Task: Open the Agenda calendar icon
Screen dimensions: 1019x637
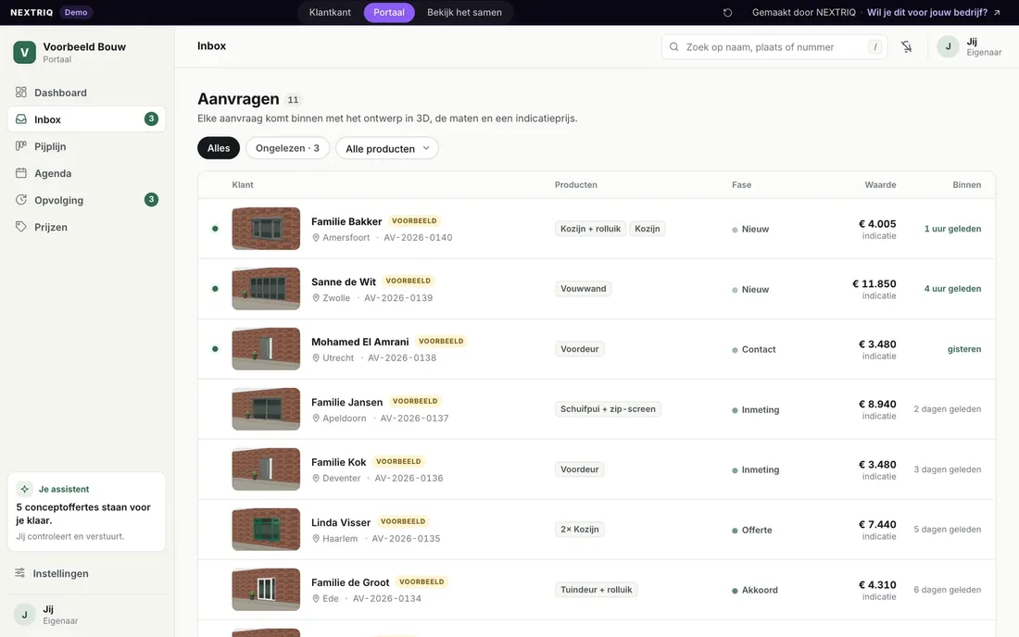Action: pyautogui.click(x=21, y=173)
